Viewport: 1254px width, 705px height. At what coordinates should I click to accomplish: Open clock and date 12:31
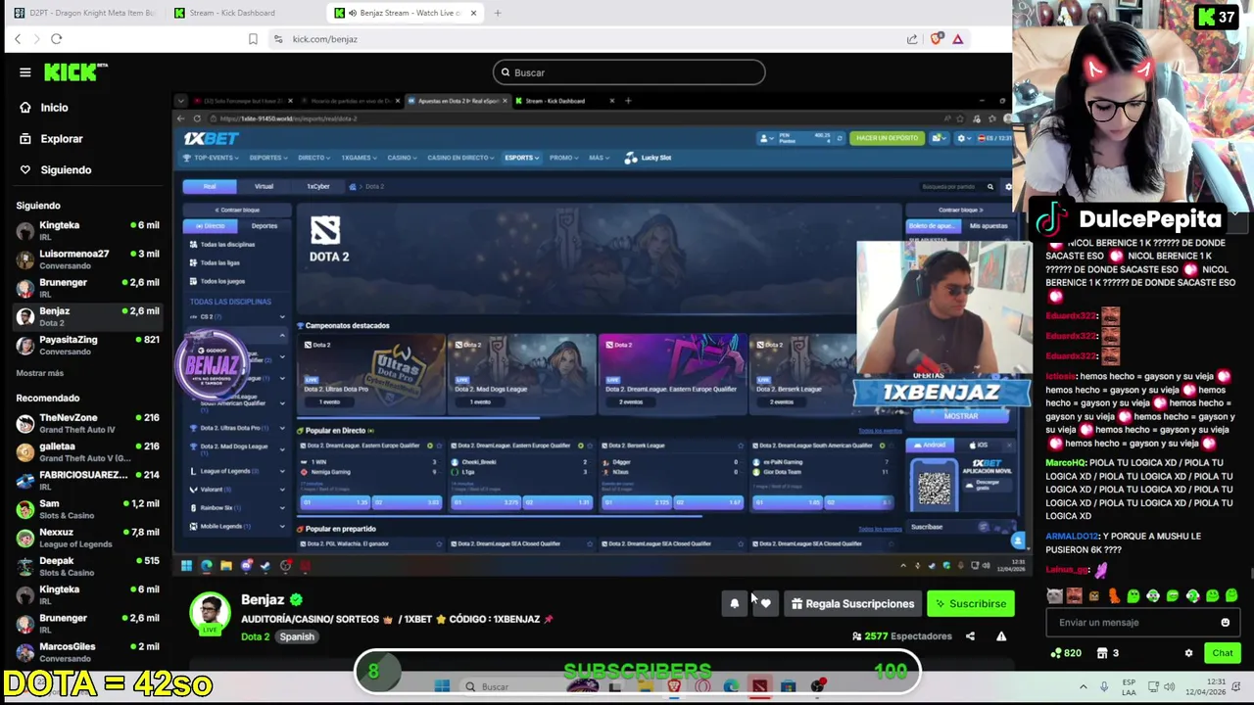pos(1204,686)
